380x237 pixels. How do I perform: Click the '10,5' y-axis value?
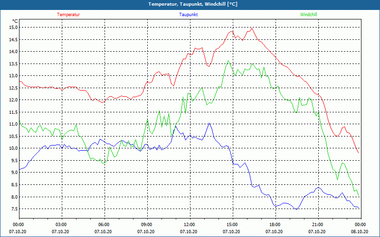click(13, 136)
